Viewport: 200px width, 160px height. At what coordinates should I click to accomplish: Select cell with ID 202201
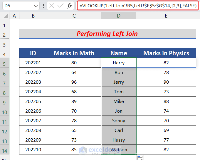33,63
